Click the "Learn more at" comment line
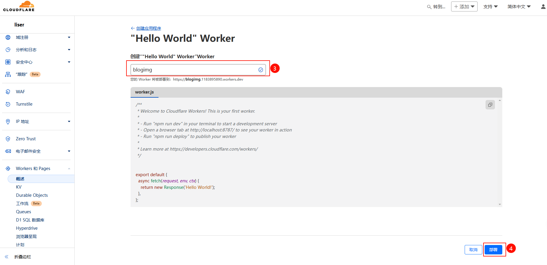The width and height of the screenshot is (547, 265). click(198, 149)
